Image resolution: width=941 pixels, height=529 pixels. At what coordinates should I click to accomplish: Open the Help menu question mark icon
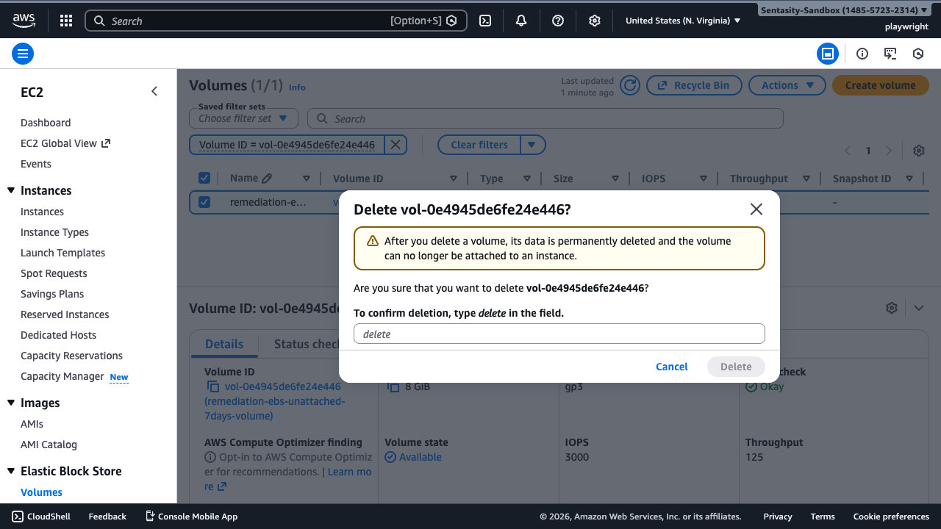(x=558, y=20)
